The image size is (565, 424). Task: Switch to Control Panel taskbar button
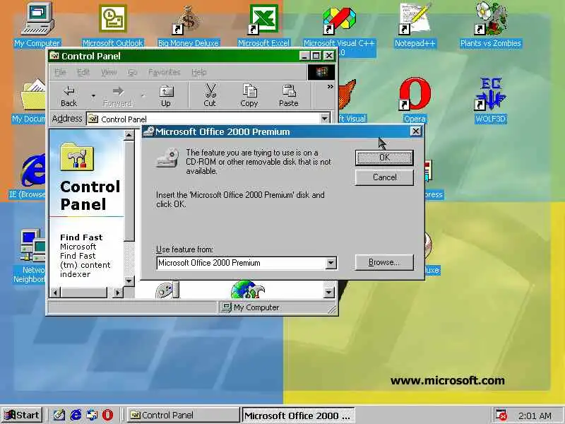pos(183,415)
